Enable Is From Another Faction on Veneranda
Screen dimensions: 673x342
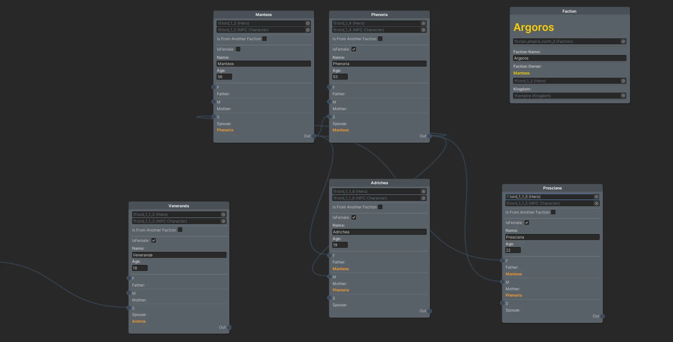click(x=180, y=230)
